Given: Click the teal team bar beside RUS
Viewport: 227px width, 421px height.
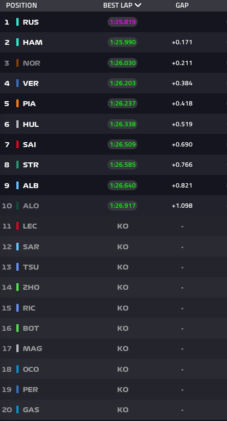Looking at the screenshot, I should [x=17, y=22].
